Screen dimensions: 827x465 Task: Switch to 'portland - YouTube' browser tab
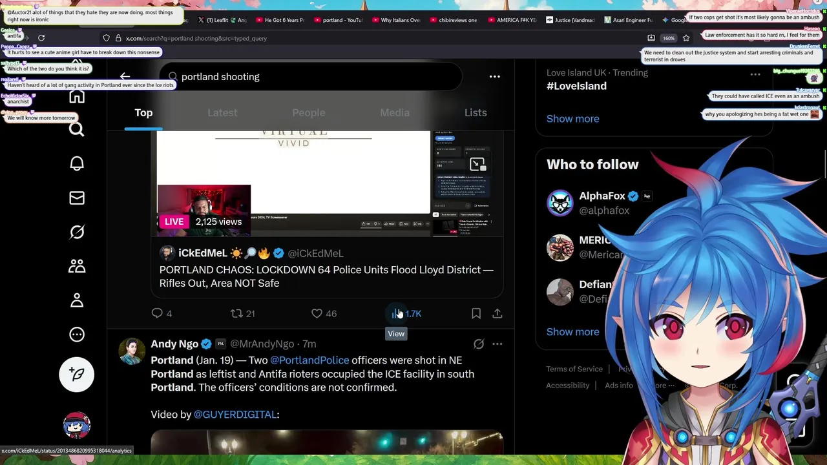[x=339, y=20]
